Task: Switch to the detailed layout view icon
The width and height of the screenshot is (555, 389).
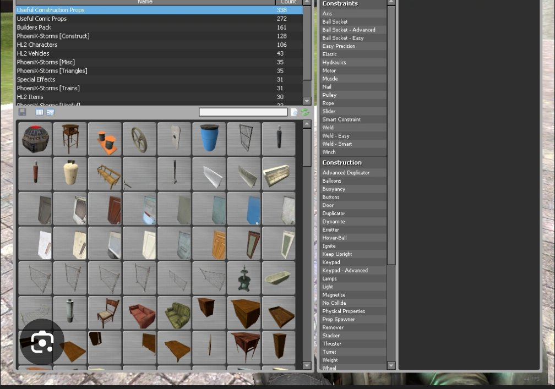Action: point(50,112)
